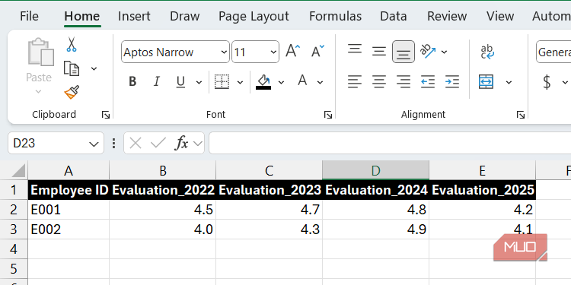The image size is (571, 285).
Task: Select cell with value 4.8
Action: coord(376,210)
